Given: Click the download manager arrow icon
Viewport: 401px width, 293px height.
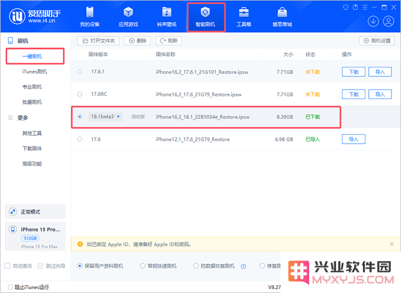Looking at the screenshot, I should pyautogui.click(x=373, y=21).
